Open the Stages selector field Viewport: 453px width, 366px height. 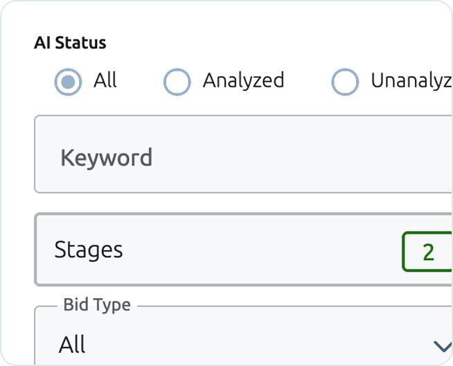(x=242, y=250)
